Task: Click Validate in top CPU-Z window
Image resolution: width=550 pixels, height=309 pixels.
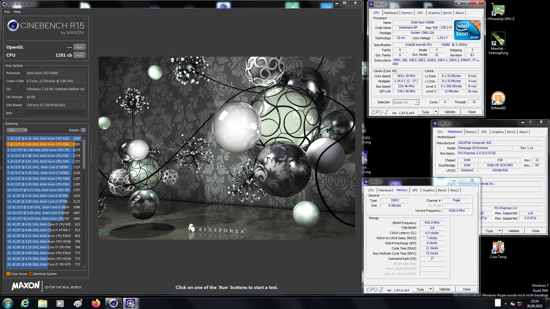Action: click(x=450, y=112)
